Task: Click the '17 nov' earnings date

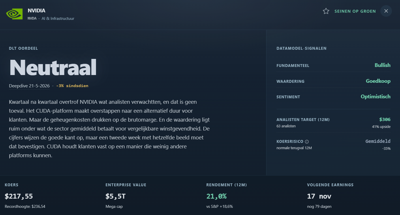Action: coord(319,196)
